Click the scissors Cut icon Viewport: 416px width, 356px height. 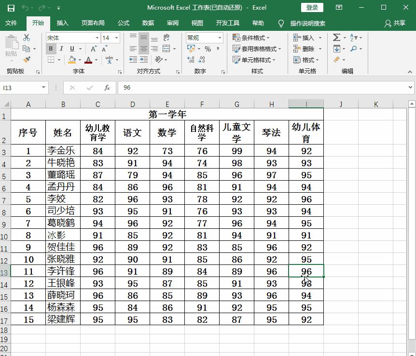point(27,38)
